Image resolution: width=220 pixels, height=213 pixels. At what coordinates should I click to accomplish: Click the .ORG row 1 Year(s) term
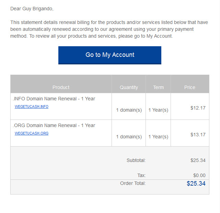click(x=158, y=137)
